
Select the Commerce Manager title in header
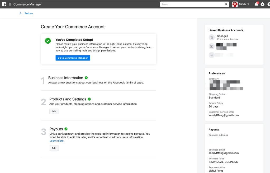[x=27, y=4]
